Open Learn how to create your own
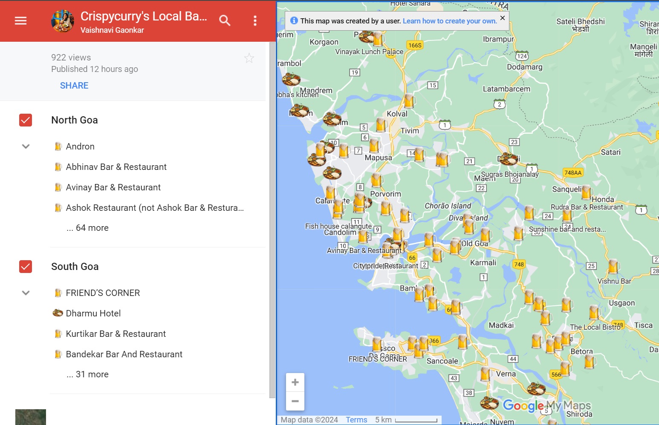Image resolution: width=659 pixels, height=425 pixels. point(450,21)
